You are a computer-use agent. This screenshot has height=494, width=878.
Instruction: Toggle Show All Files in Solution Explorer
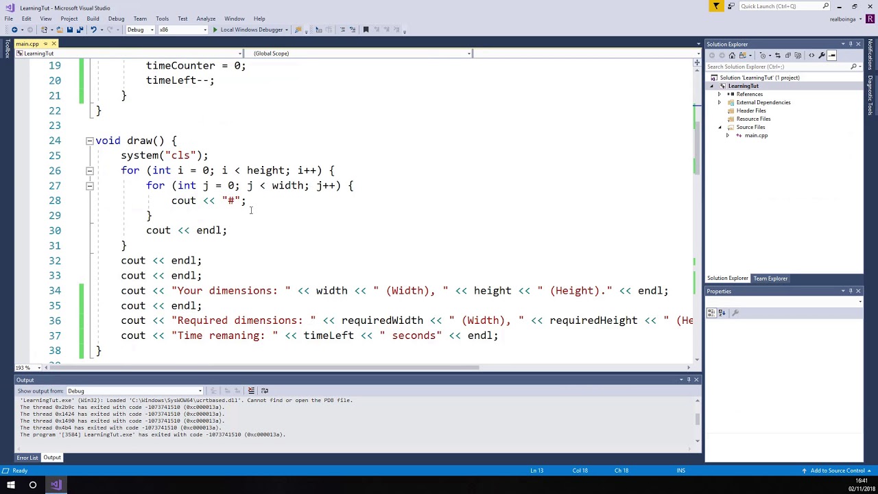(798, 56)
